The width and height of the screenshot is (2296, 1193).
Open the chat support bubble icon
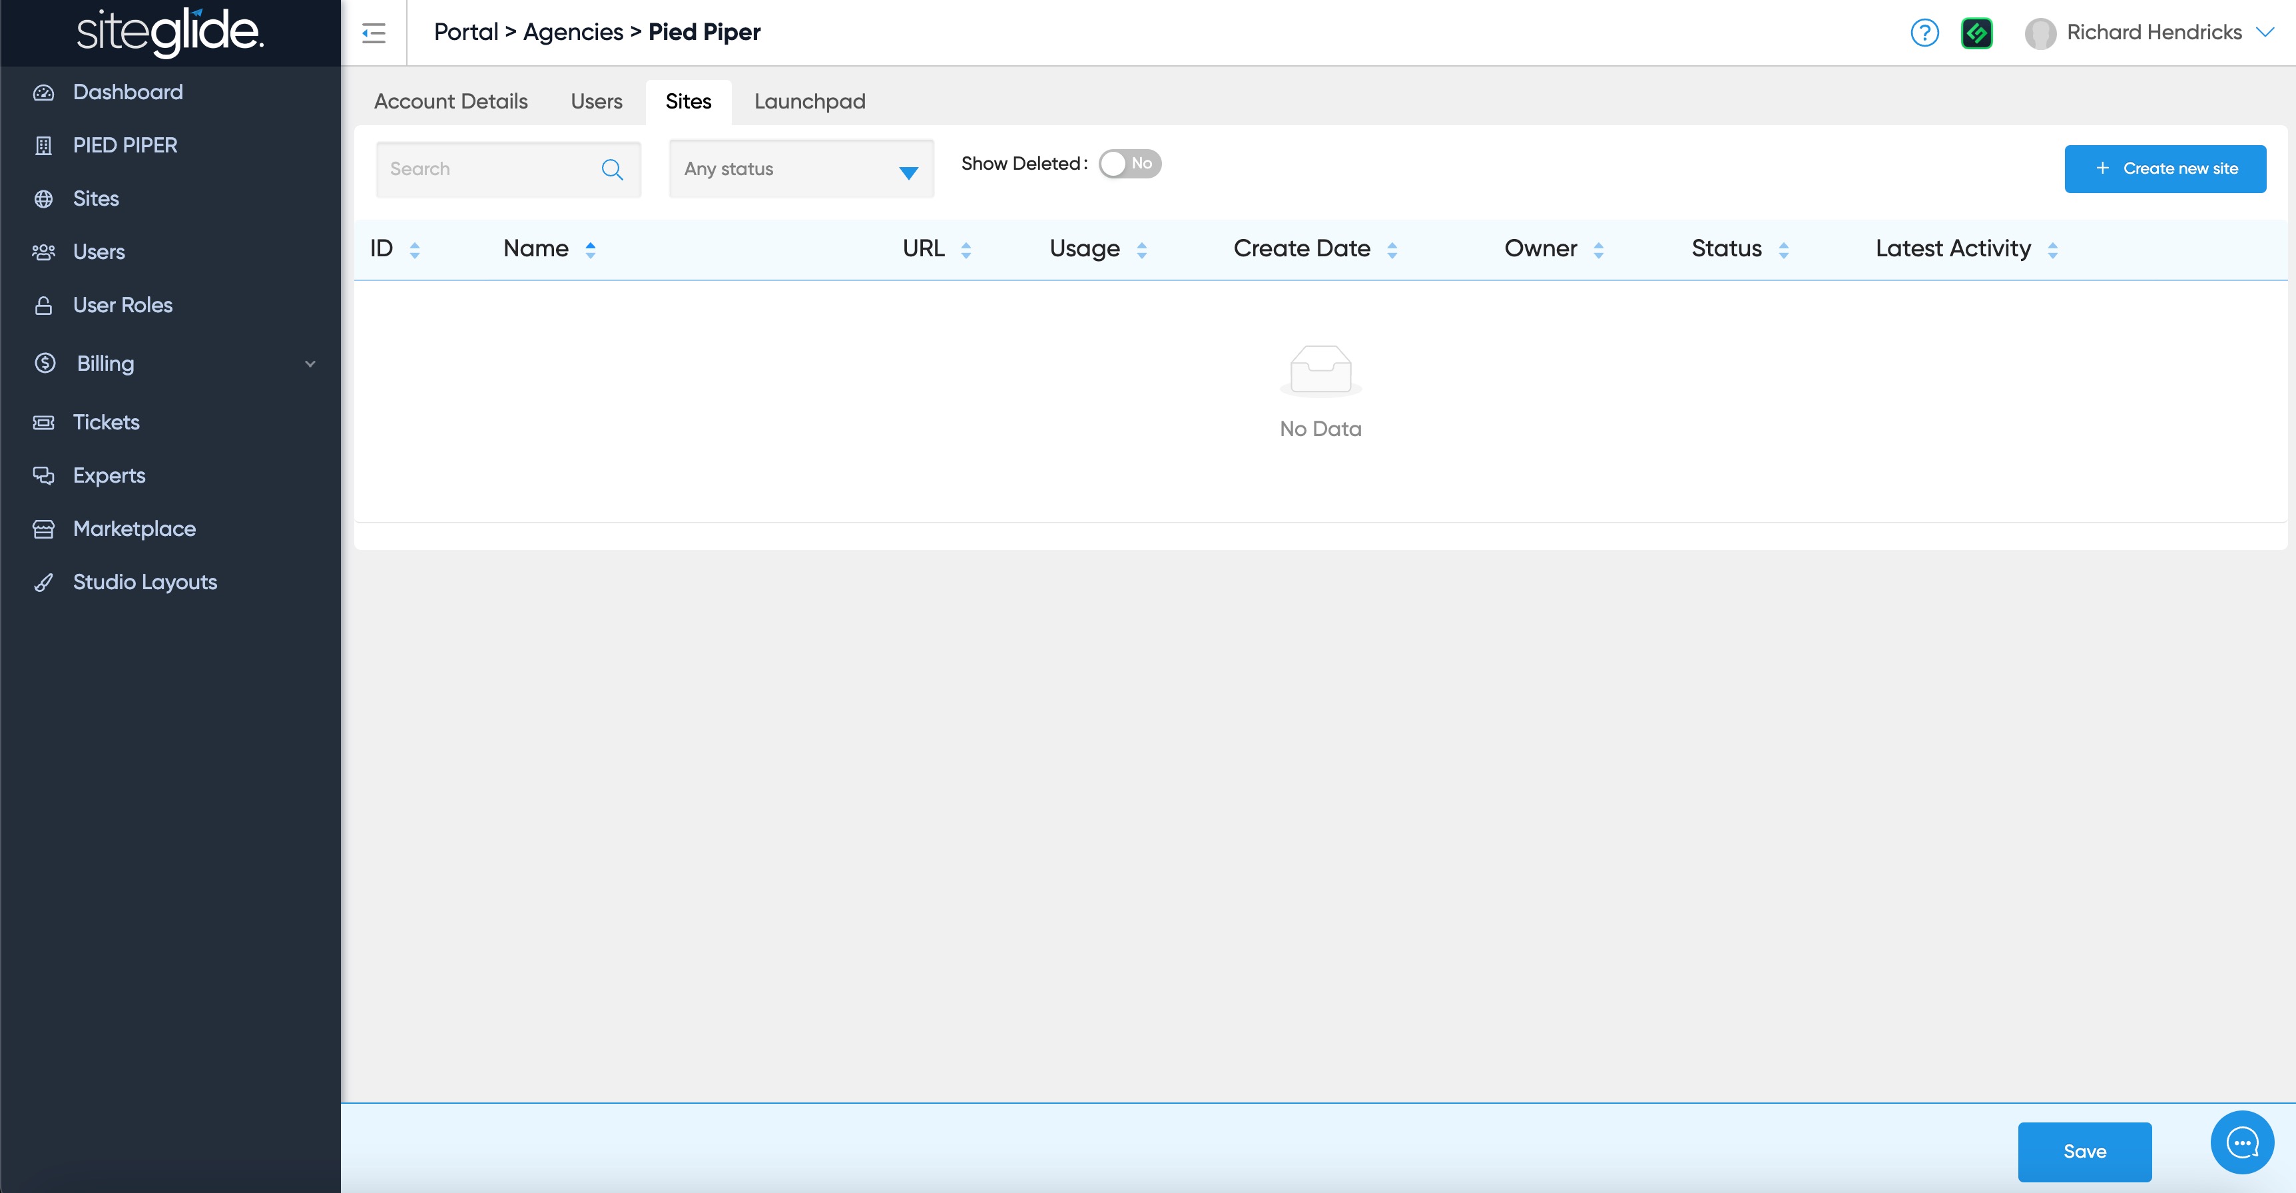click(x=2241, y=1142)
